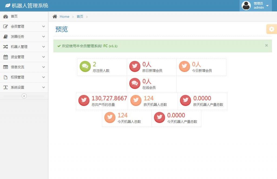
Task: Collapse the sidebar using the arrow button
Action: [x=24, y=96]
